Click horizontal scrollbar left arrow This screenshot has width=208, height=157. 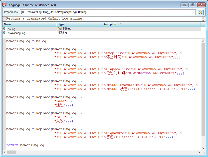(4, 152)
